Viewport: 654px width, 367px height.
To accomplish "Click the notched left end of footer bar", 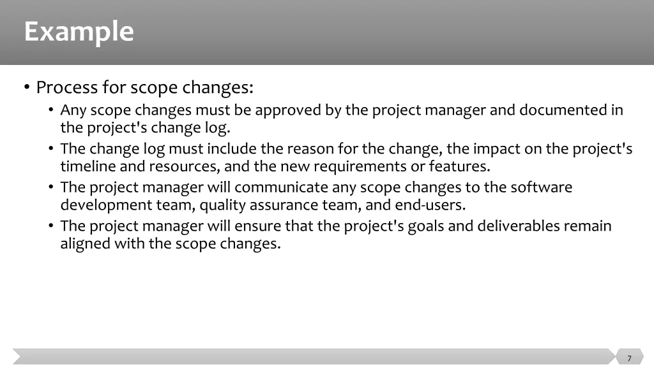I will pyautogui.click(x=17, y=357).
